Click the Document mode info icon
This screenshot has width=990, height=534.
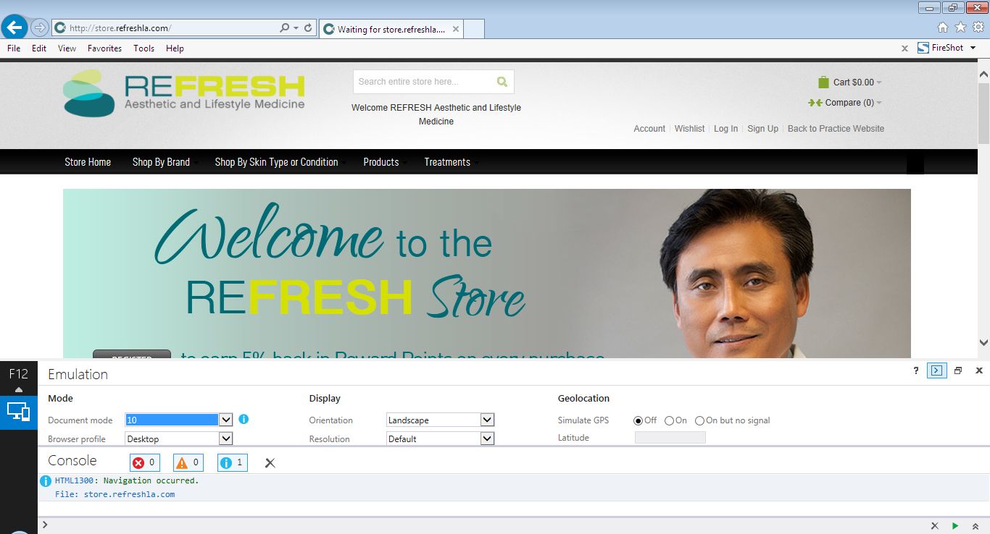[244, 419]
